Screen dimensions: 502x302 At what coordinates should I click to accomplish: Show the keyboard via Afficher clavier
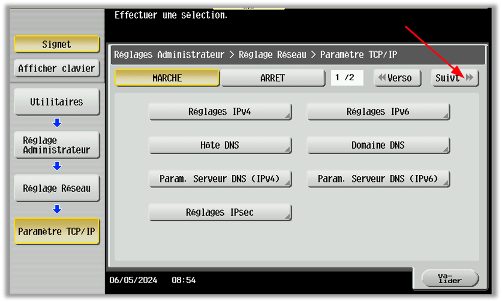tap(57, 68)
